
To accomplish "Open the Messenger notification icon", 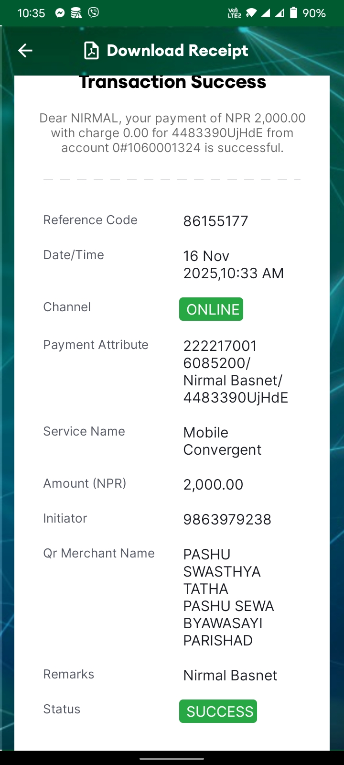I will pos(60,13).
